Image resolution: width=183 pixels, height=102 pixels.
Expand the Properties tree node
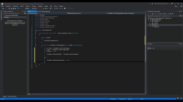[150, 22]
